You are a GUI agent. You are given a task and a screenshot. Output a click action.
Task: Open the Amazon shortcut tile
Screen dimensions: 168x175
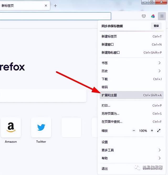coord(11,127)
